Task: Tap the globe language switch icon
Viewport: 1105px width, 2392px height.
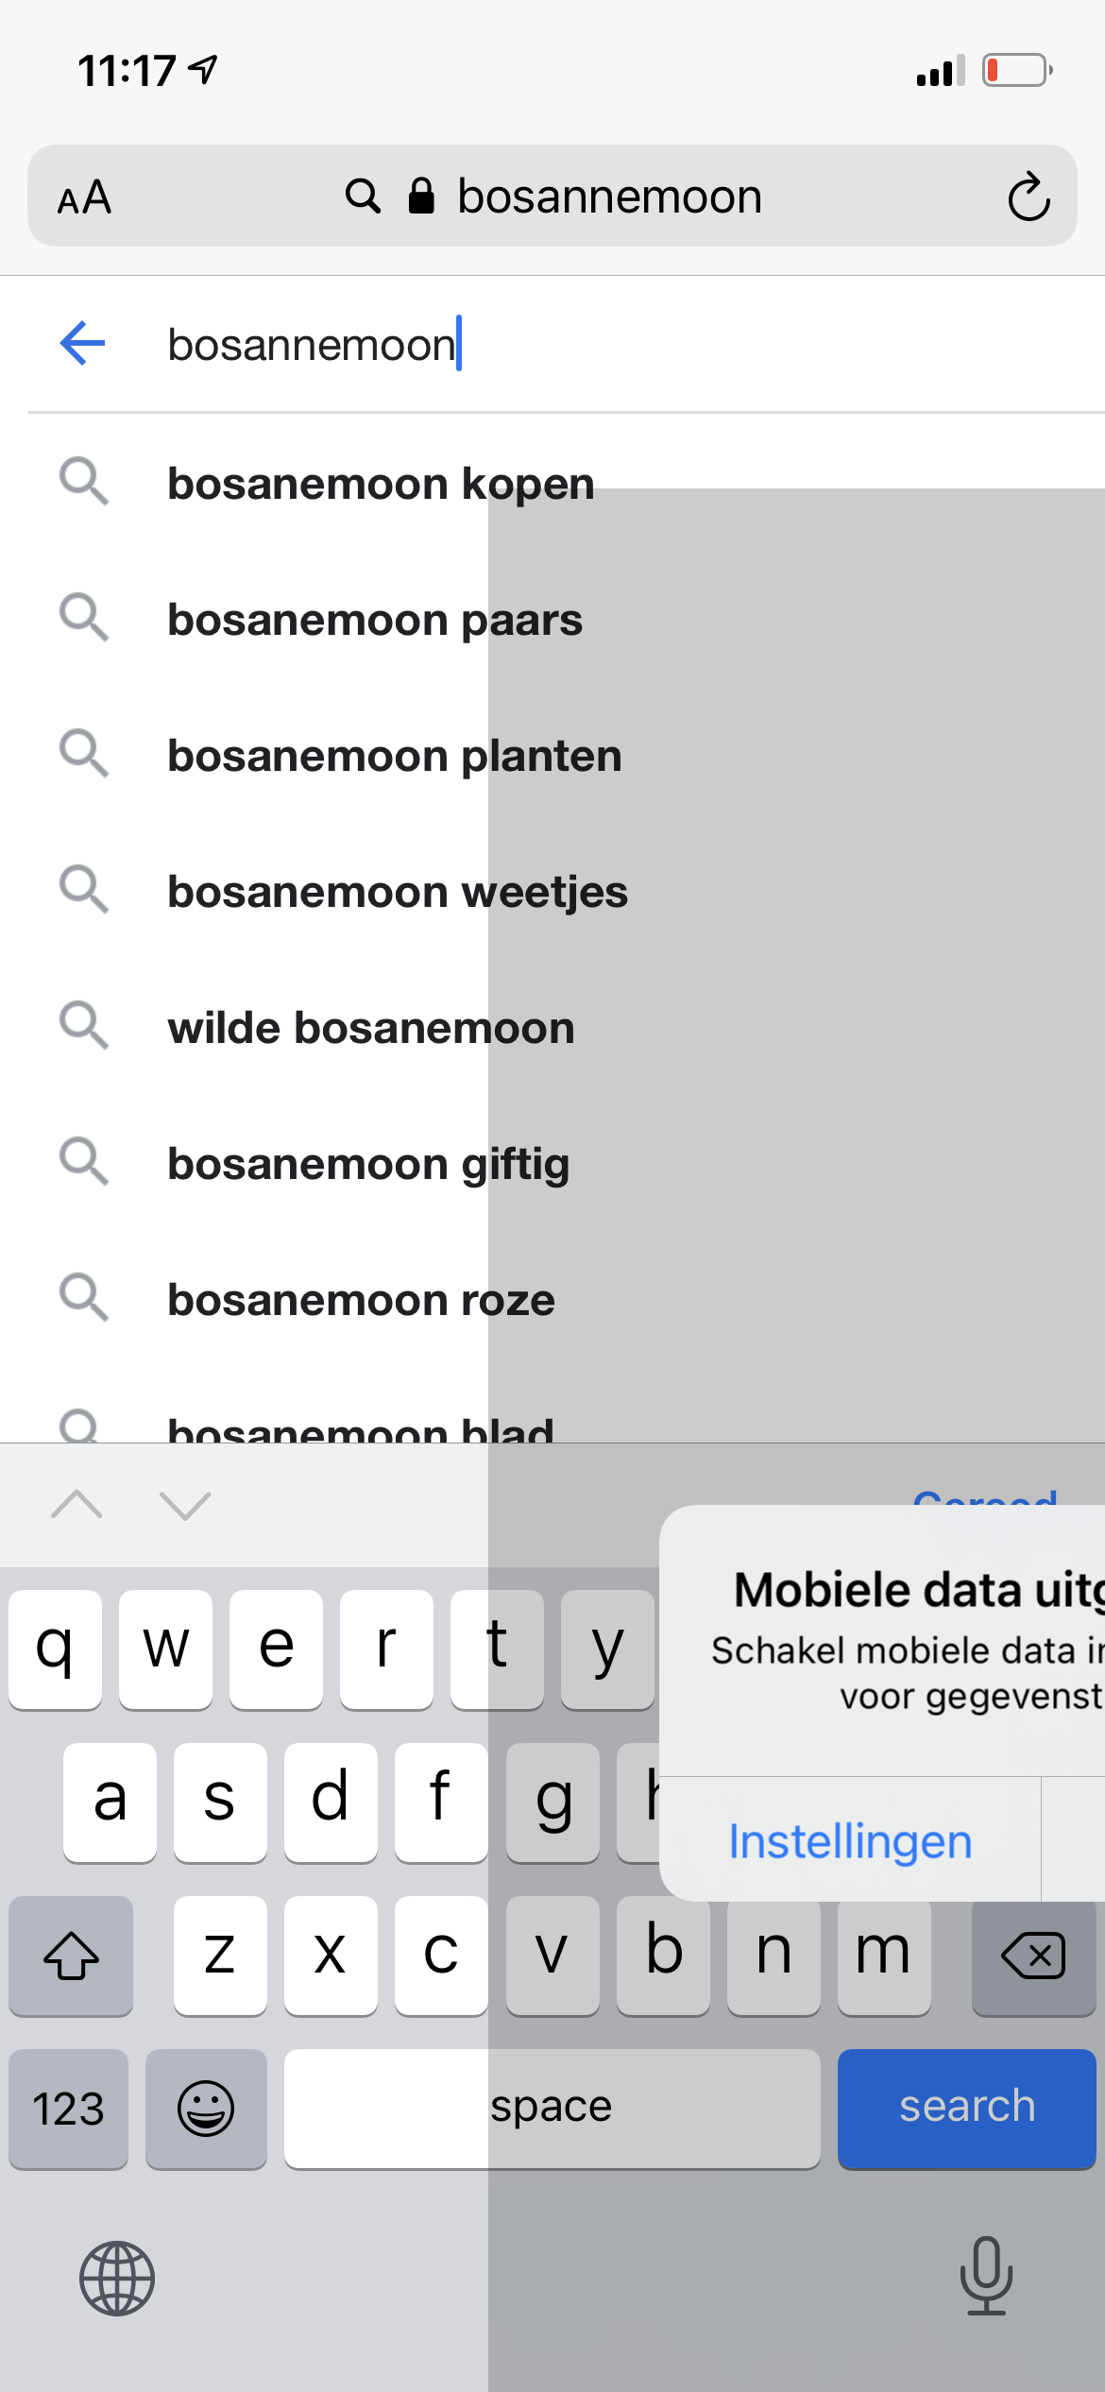Action: [117, 2278]
